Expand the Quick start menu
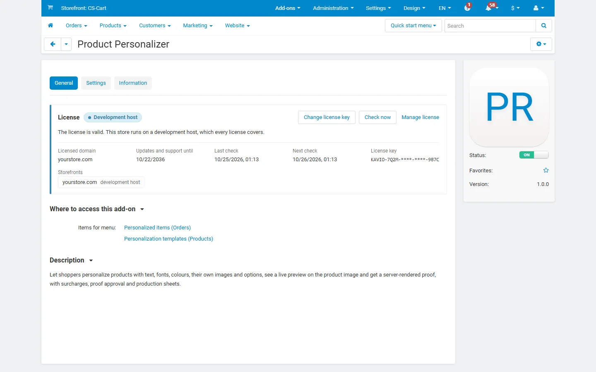This screenshot has height=372, width=596. pyautogui.click(x=413, y=26)
